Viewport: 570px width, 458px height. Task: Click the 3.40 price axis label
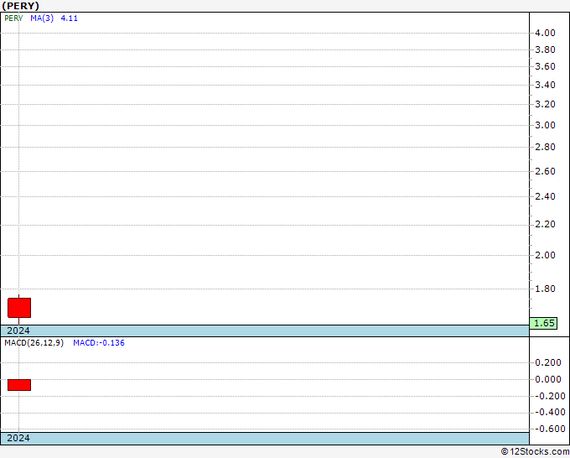[545, 85]
